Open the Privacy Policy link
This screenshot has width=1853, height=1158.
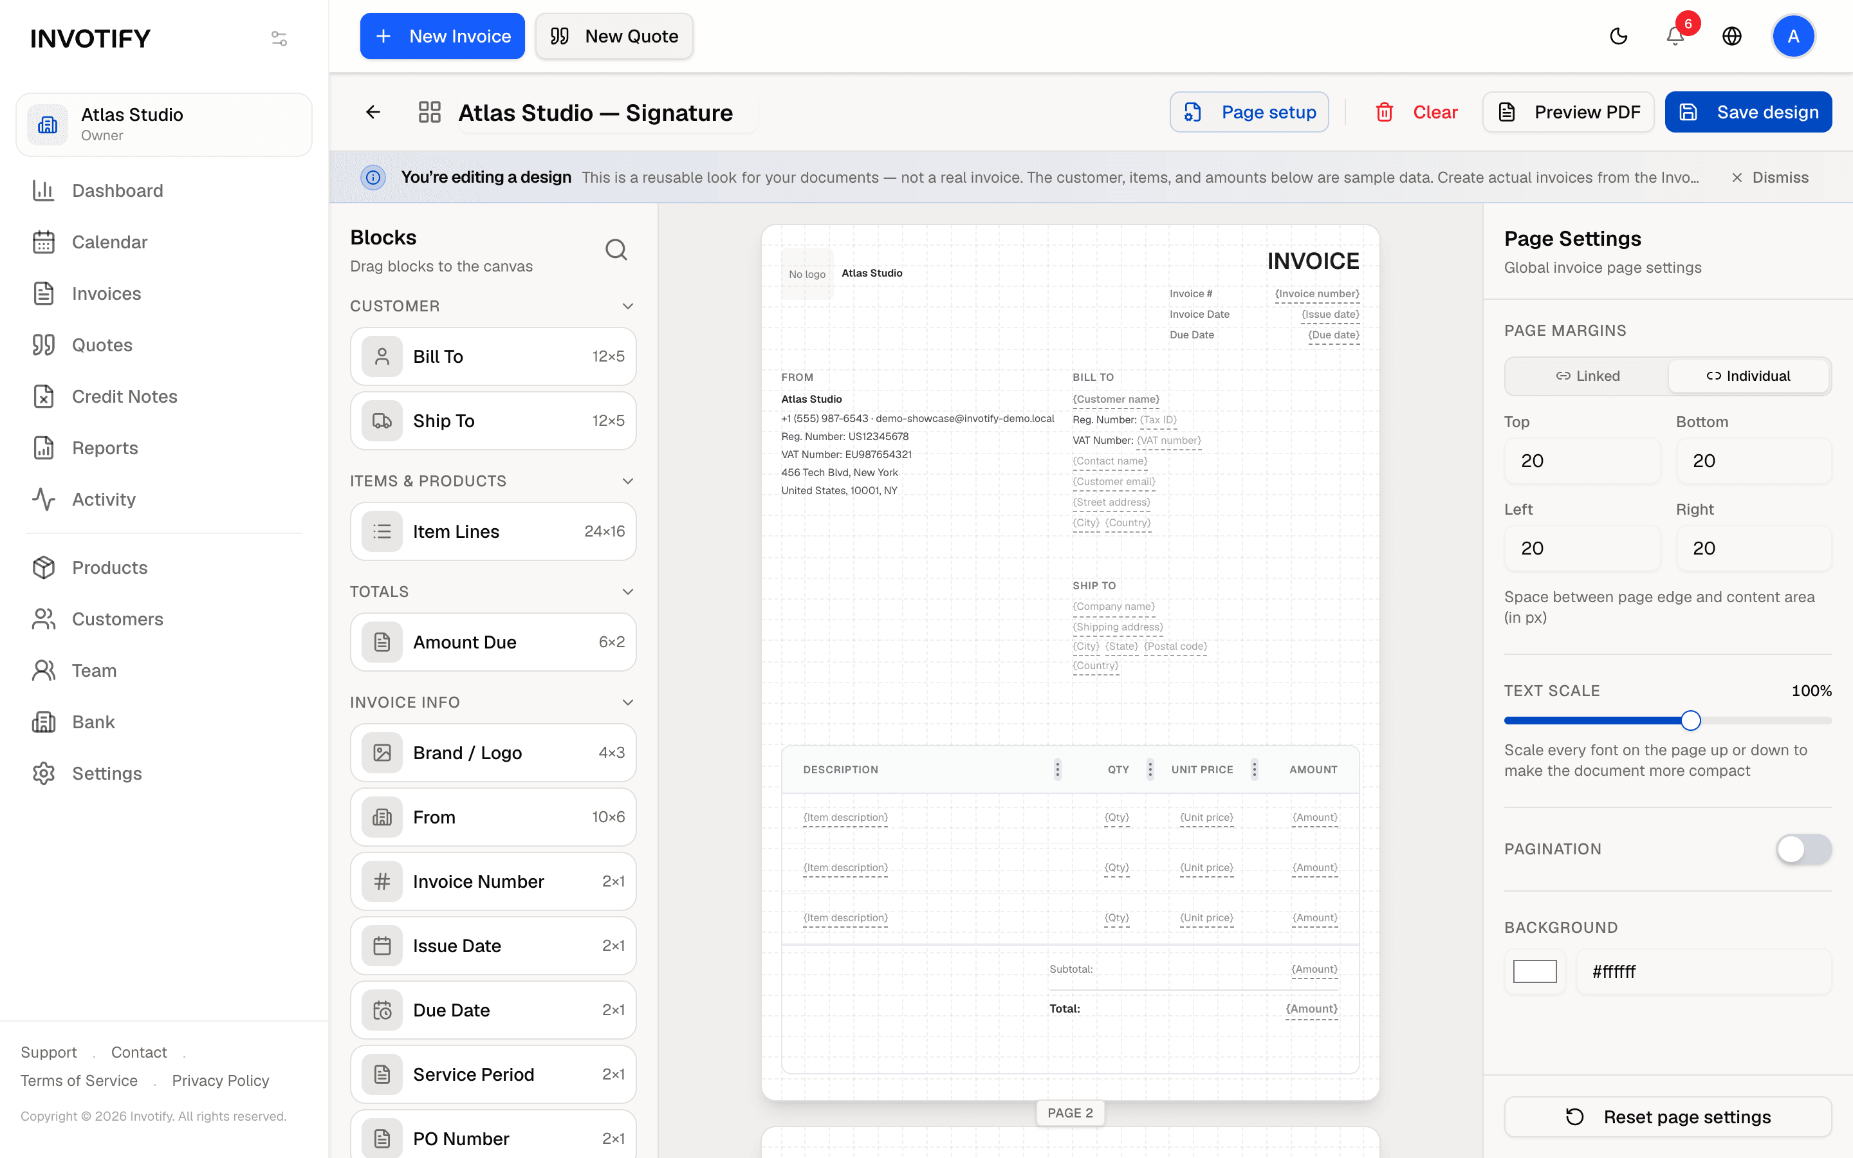click(221, 1081)
